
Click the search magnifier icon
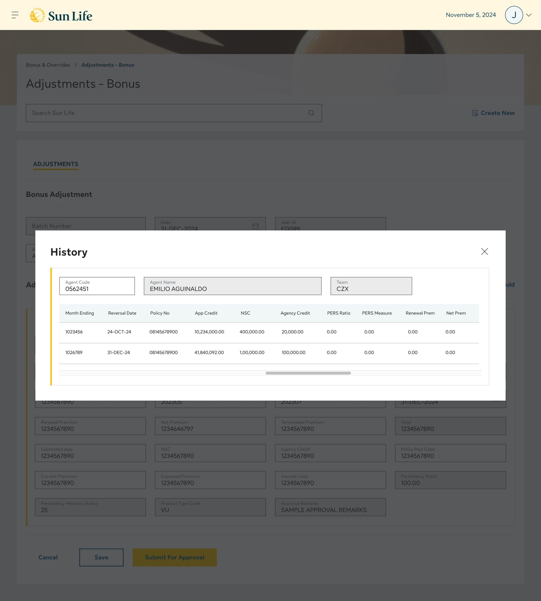[311, 113]
